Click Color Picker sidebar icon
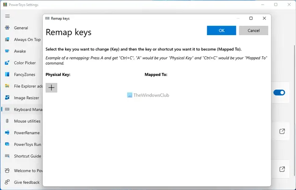Screen dimensions: 296x190 (x=7, y=63)
